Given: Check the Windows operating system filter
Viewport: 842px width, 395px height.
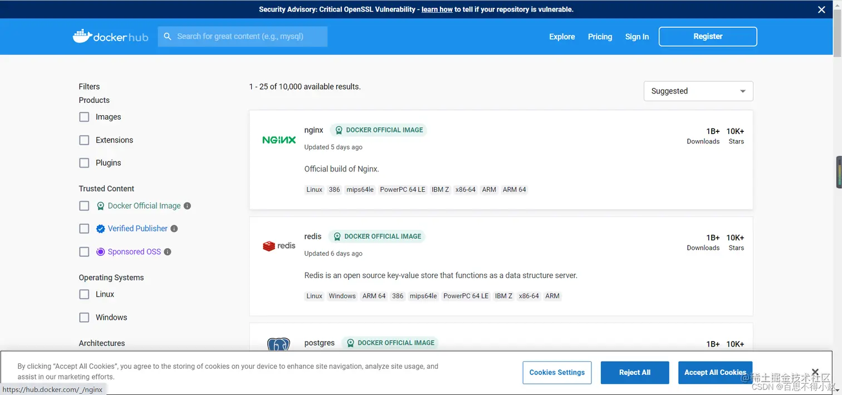Looking at the screenshot, I should pos(84,318).
